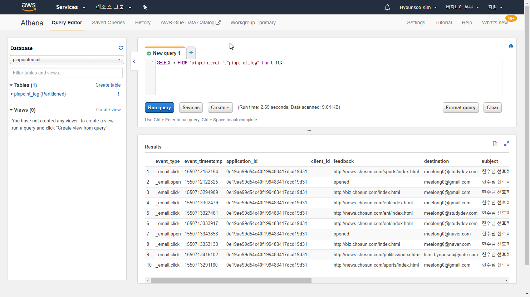This screenshot has height=297, width=530.
Task: Open the pinpoint_log table options menu dots
Action: pos(118,94)
